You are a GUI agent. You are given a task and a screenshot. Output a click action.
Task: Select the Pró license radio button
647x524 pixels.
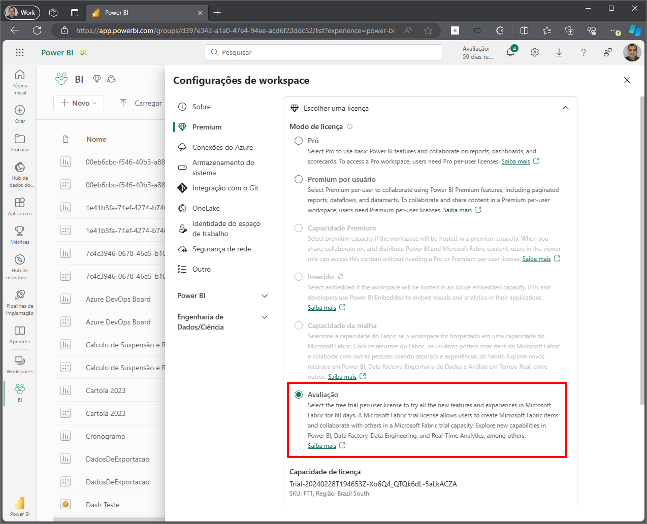[299, 141]
